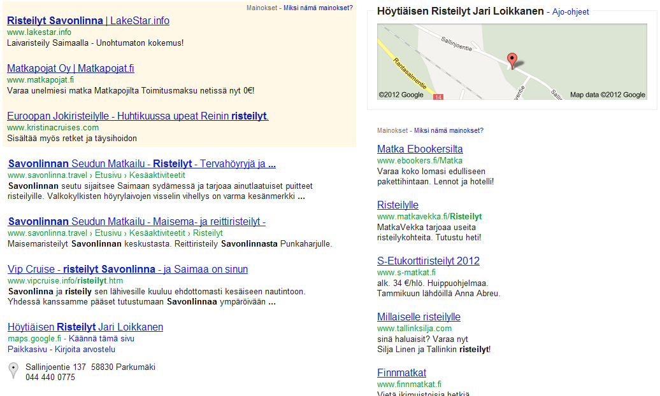Click the gray location pin beside Sallinjoentie address
This screenshot has width=660, height=396.
coord(13,371)
